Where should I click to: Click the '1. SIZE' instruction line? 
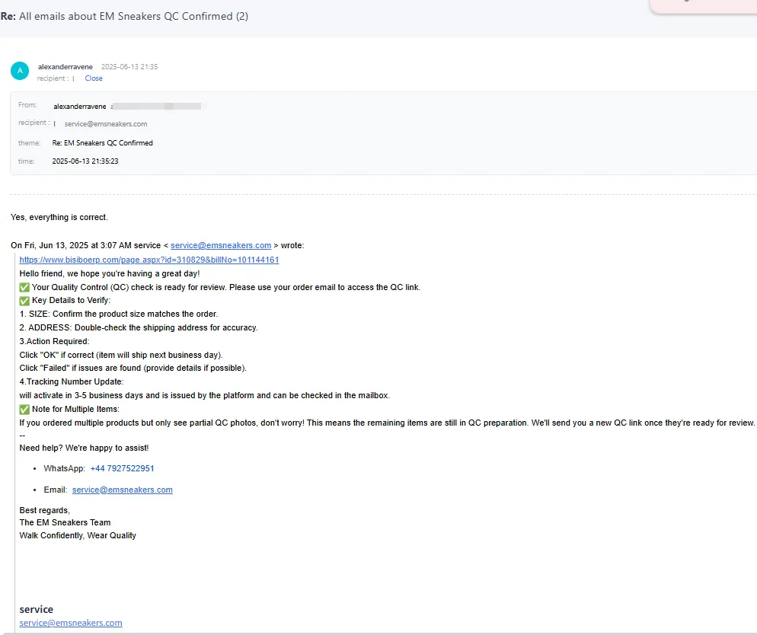(119, 314)
